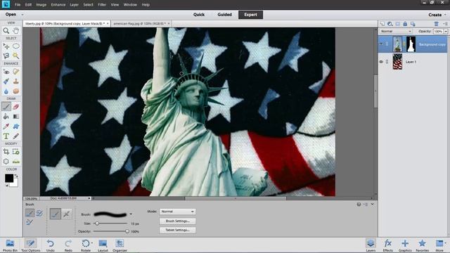The width and height of the screenshot is (450, 253).
Task: Select the Red Eye Removal tool
Action: 6,72
